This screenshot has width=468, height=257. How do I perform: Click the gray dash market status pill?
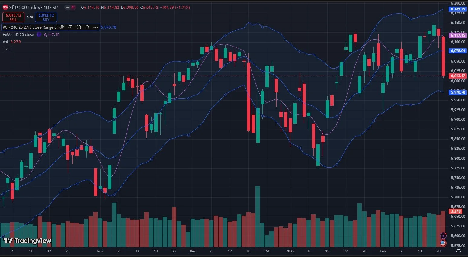pos(68,7)
